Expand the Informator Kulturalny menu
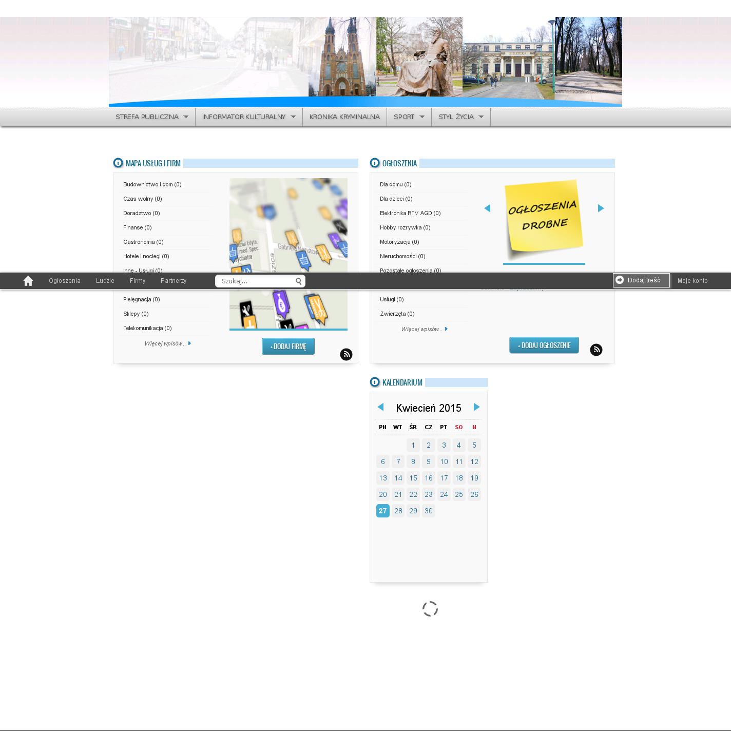The image size is (731, 731). (248, 117)
